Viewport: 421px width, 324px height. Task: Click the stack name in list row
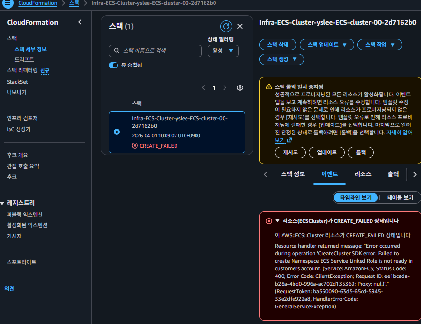pos(180,122)
